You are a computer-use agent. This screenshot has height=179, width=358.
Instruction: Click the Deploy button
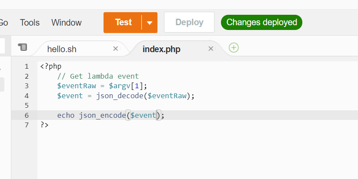coord(189,22)
